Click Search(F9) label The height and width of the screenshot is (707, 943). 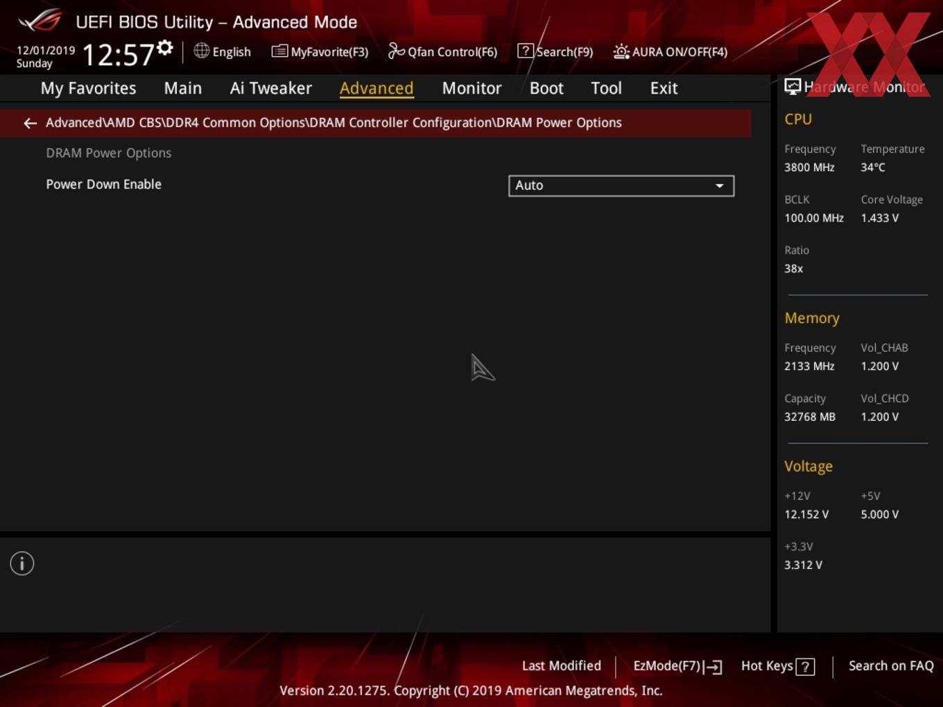coord(564,52)
